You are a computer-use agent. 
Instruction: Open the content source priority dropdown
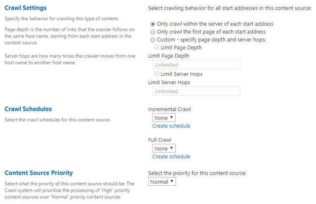(162, 181)
